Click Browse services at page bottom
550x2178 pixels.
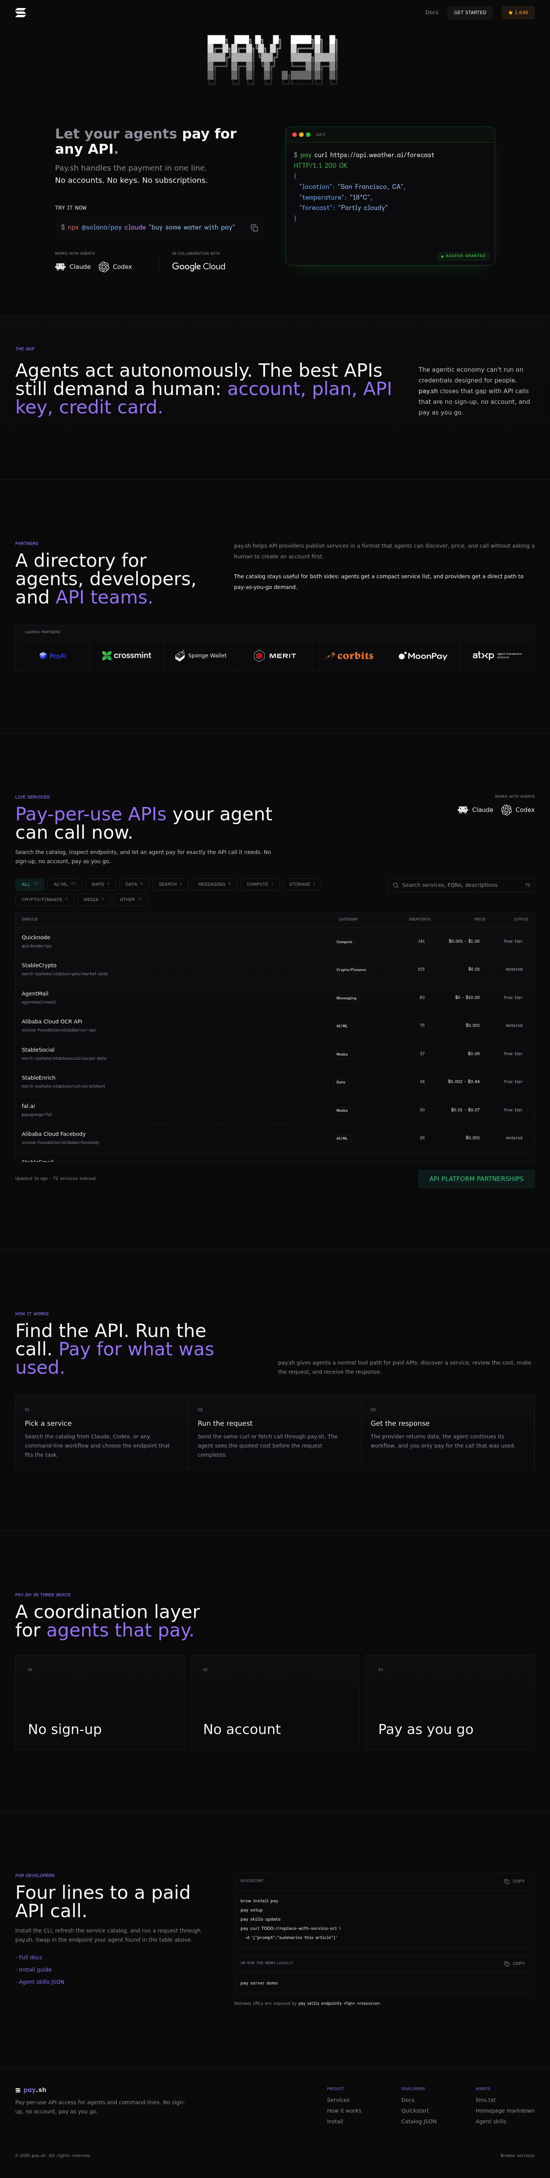(517, 2155)
